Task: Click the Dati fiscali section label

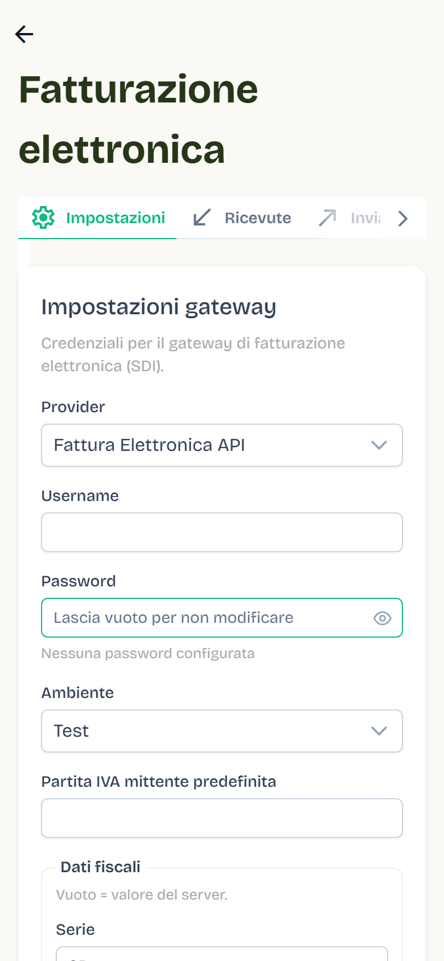Action: 101,867
